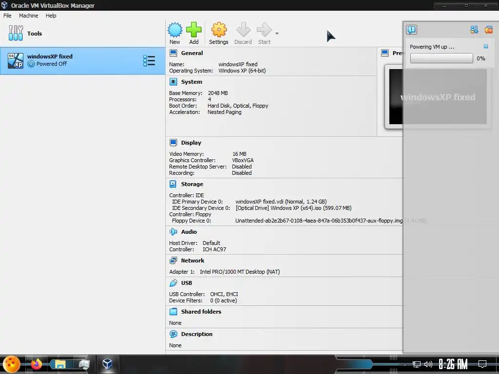Click the 'OHCI, EHCI' USB controller value

click(224, 294)
